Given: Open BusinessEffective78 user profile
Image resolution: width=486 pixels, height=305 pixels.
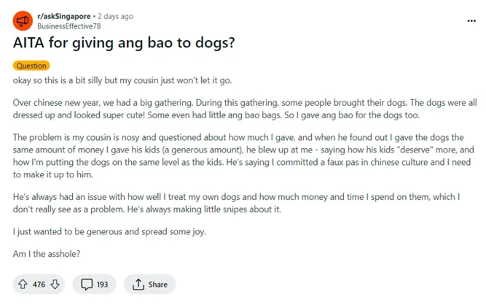Looking at the screenshot, I should pos(69,26).
